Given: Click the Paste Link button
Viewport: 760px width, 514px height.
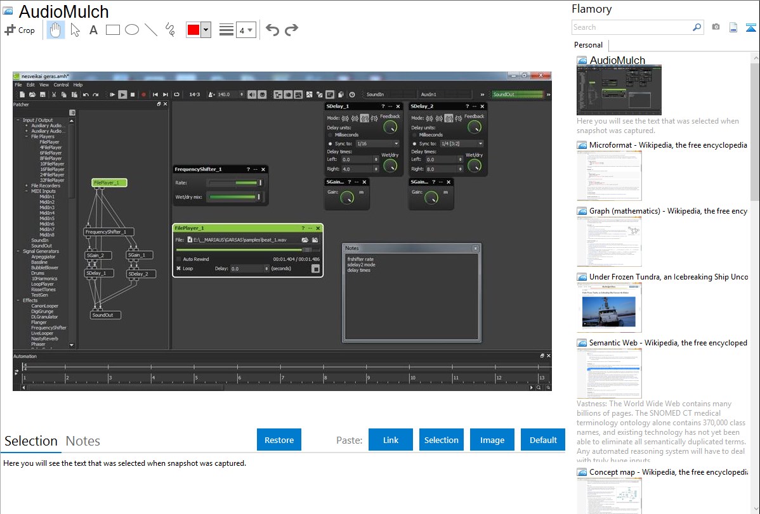Looking at the screenshot, I should pyautogui.click(x=391, y=440).
